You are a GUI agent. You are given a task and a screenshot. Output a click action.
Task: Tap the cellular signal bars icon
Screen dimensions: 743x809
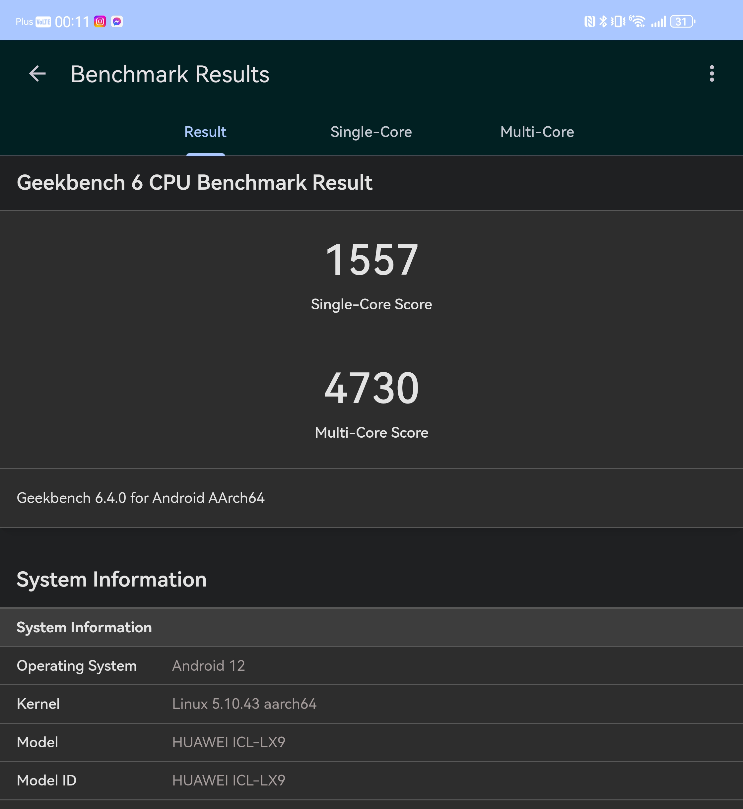pyautogui.click(x=658, y=22)
